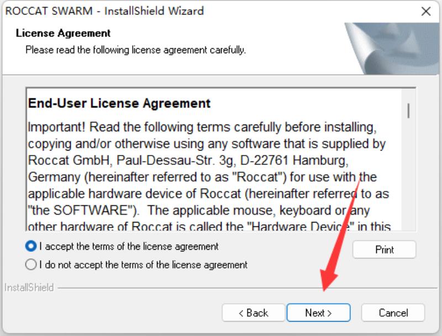Click the 'I do not accept' label text
The height and width of the screenshot is (336, 442).
pyautogui.click(x=143, y=265)
